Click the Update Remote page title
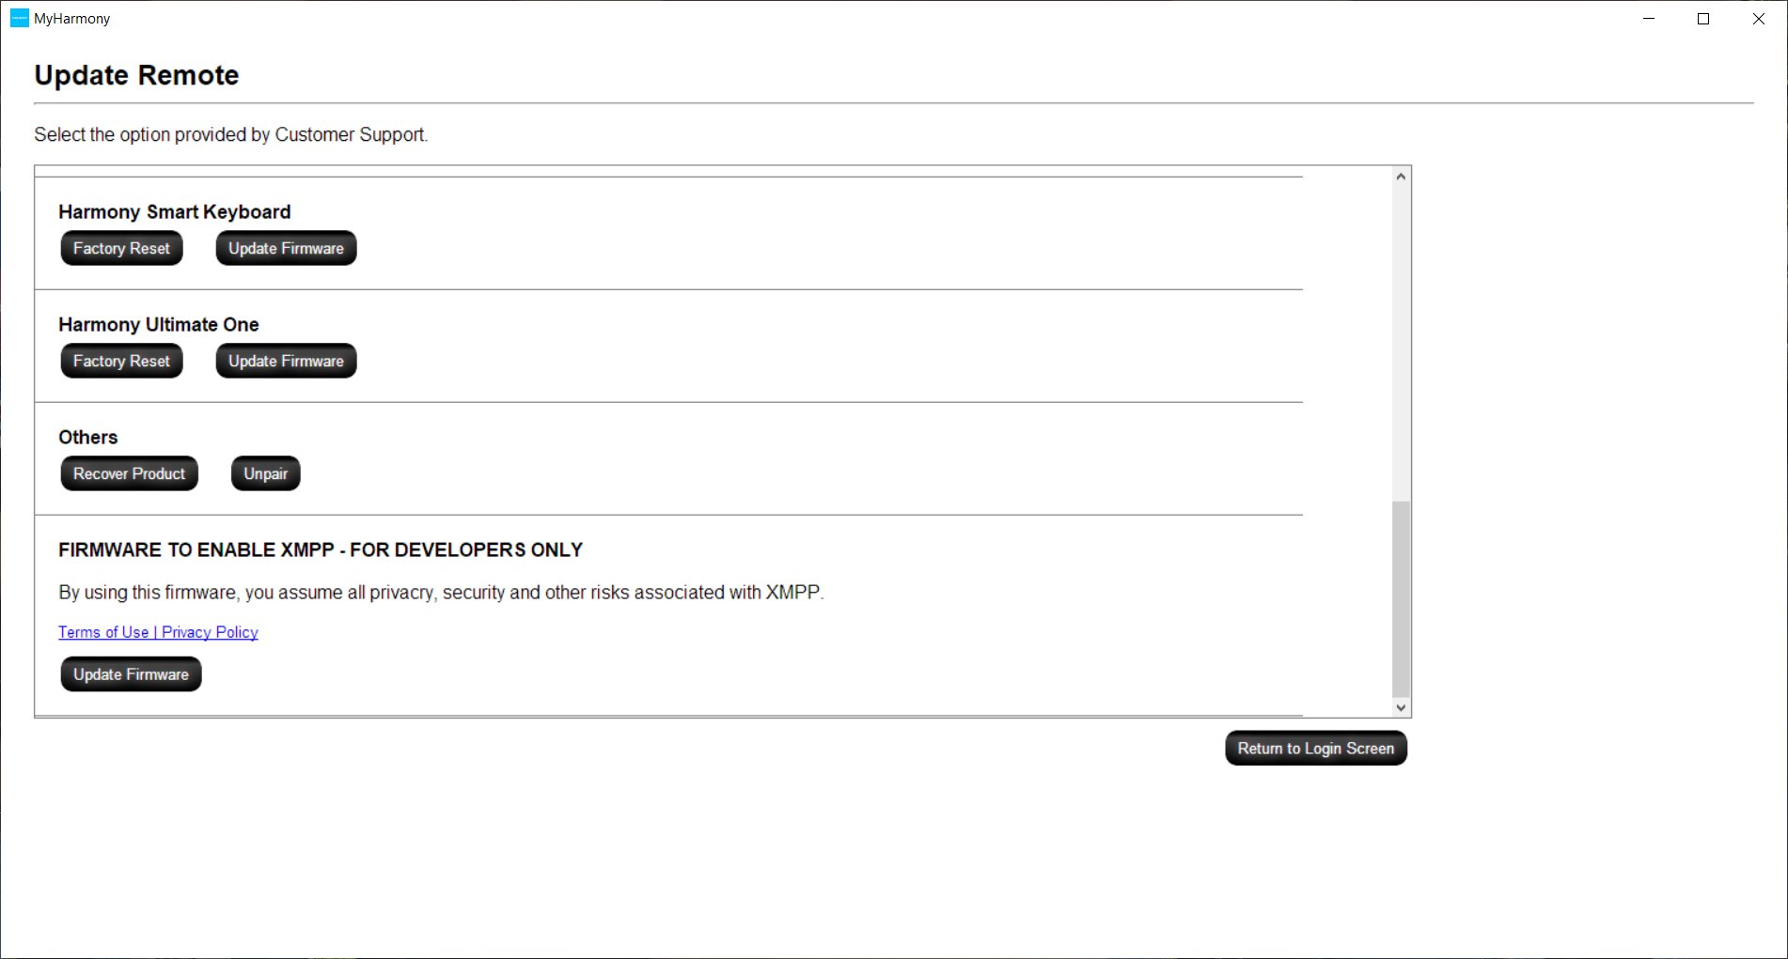The image size is (1788, 959). click(x=136, y=75)
